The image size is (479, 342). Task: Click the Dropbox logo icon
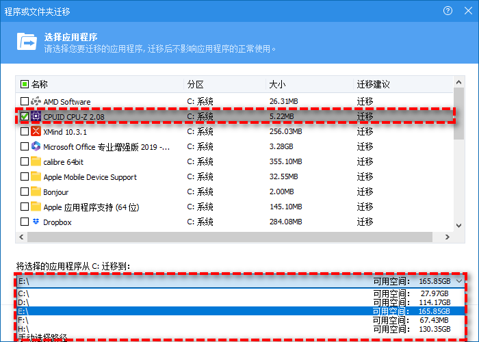(36, 222)
